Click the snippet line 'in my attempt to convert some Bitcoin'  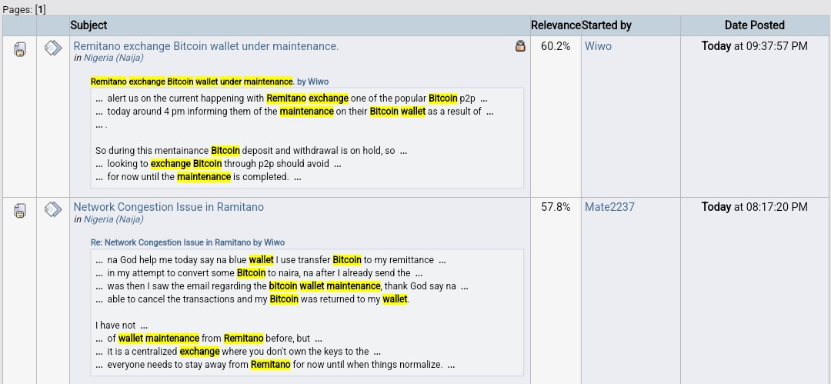(x=259, y=273)
